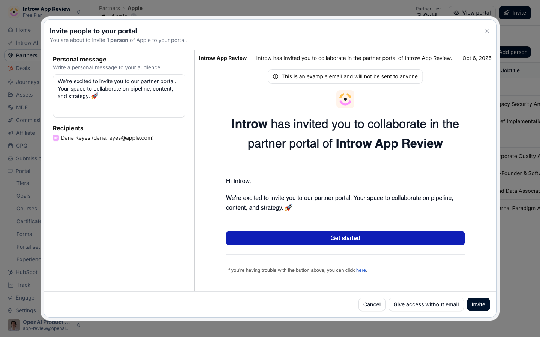This screenshot has height=337, width=540.
Task: Close the invite dialog with X
Action: tap(487, 31)
